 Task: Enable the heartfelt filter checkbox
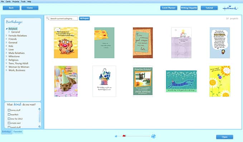[9, 114]
